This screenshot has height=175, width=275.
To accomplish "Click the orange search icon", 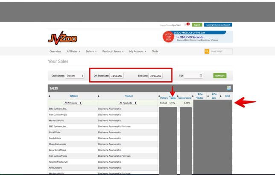I will click(207, 51).
